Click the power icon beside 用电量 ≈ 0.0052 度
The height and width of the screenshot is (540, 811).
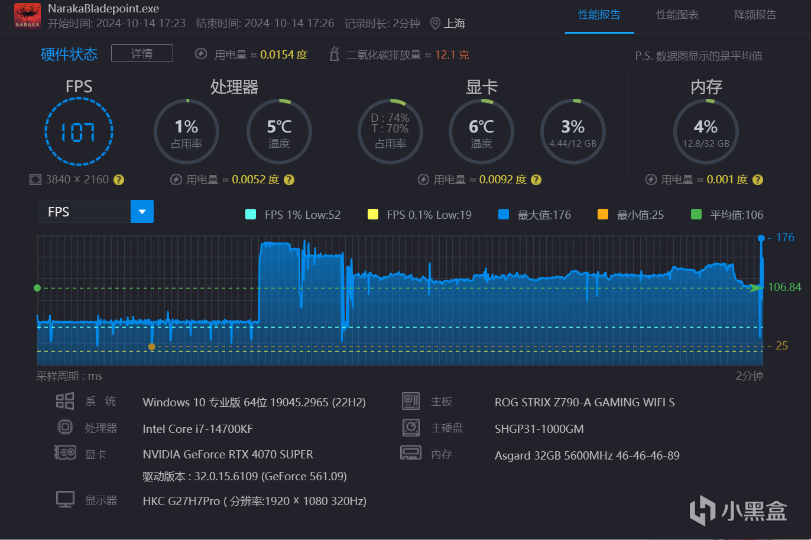pos(176,180)
